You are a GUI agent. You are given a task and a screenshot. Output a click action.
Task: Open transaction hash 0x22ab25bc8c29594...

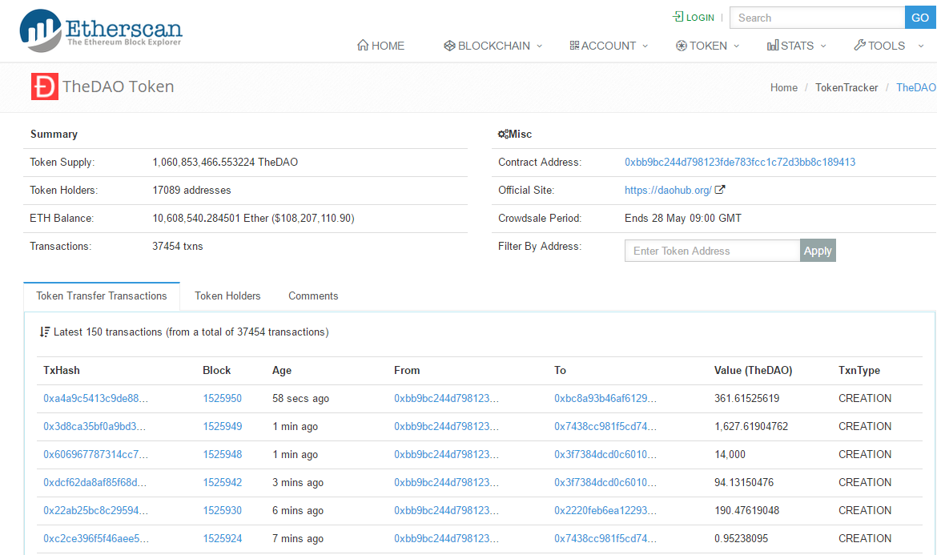click(x=95, y=511)
